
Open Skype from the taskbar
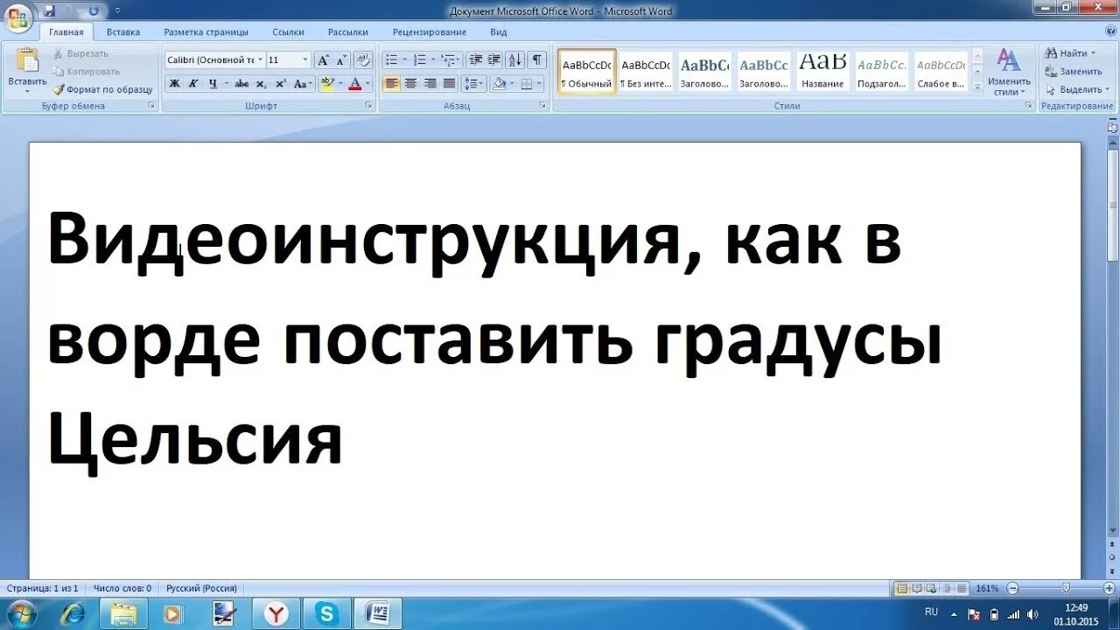(327, 614)
